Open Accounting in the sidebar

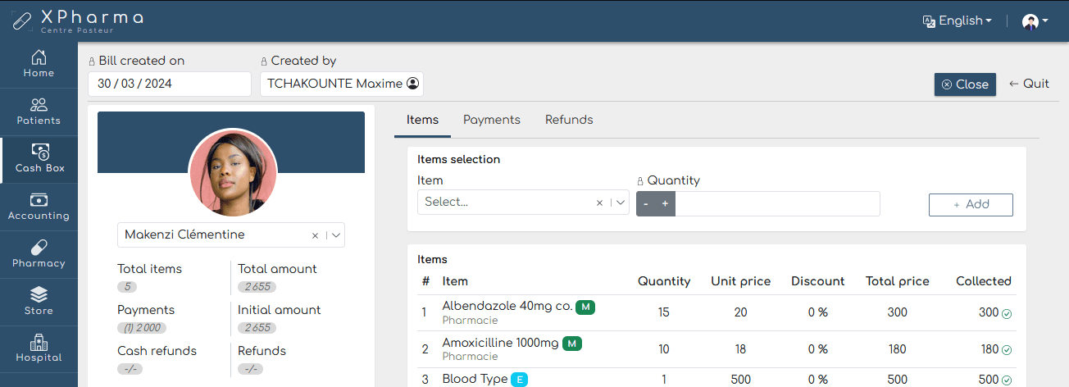coord(39,207)
